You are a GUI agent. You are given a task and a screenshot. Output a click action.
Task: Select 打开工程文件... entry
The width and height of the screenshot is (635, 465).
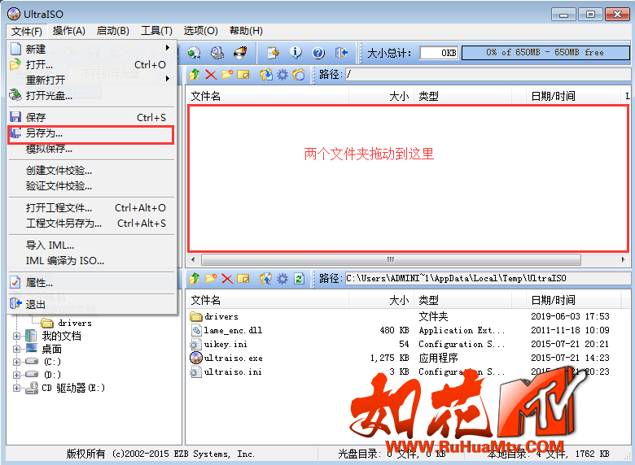[91, 208]
